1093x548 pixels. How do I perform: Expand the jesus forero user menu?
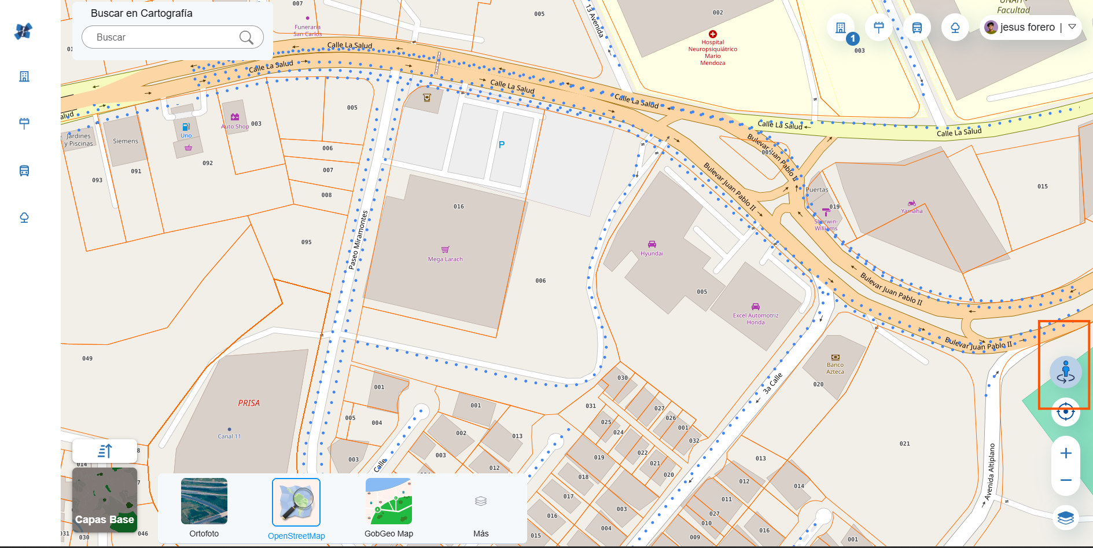[x=1072, y=27]
